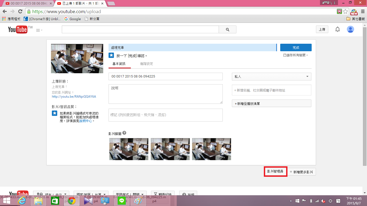Choose the second video thumbnail
Screen dimensions: 367x206
pos(170,149)
